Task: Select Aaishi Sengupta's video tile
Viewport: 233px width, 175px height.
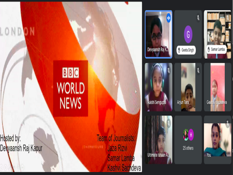Action: point(158,87)
